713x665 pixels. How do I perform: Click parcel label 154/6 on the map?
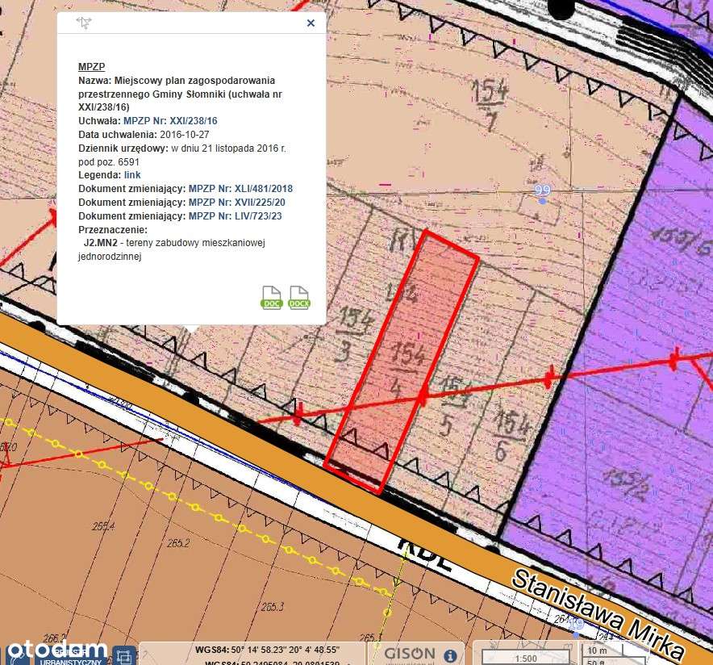tap(511, 435)
